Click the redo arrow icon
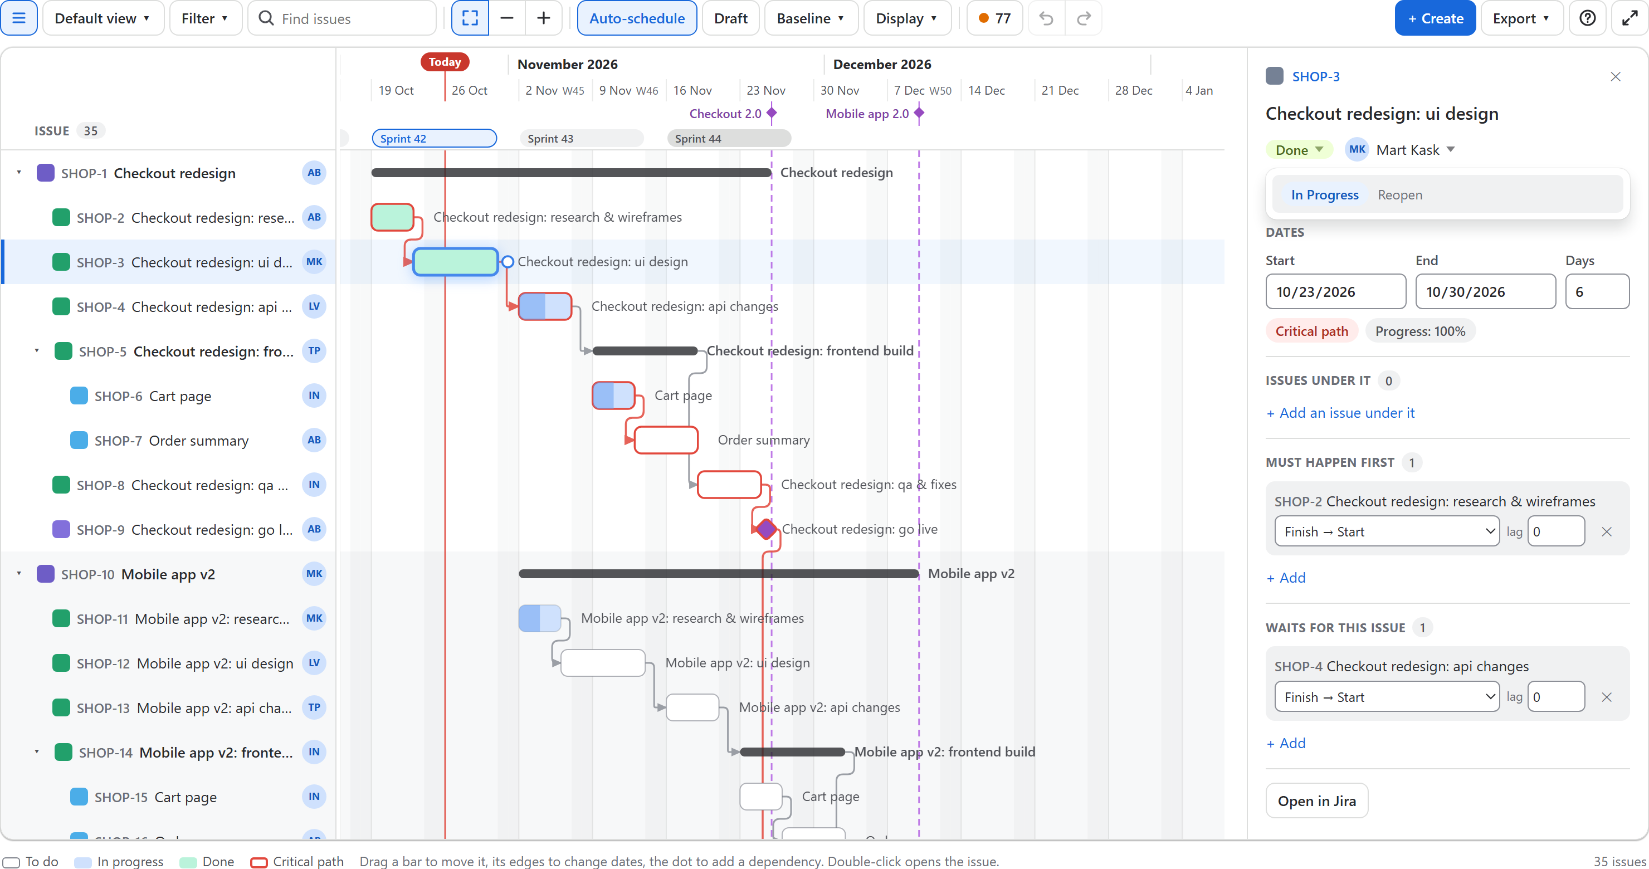 (1084, 18)
